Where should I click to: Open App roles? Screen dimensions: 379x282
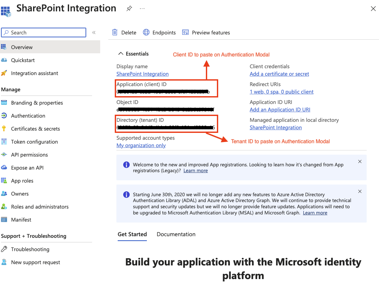[x=22, y=181]
